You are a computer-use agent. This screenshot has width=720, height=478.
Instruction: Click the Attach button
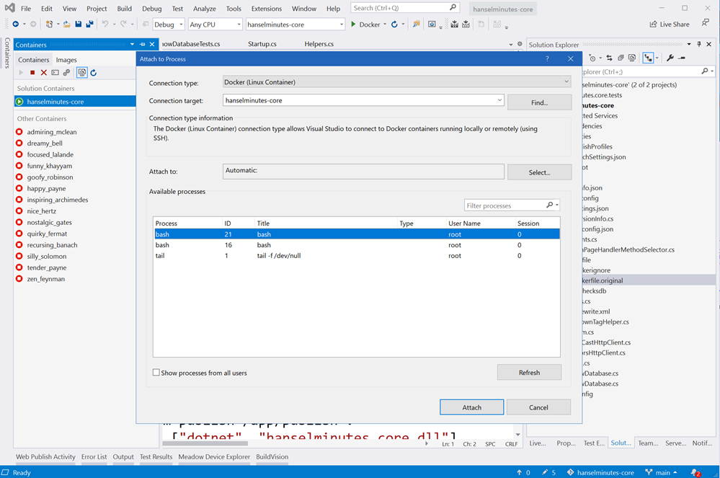471,407
